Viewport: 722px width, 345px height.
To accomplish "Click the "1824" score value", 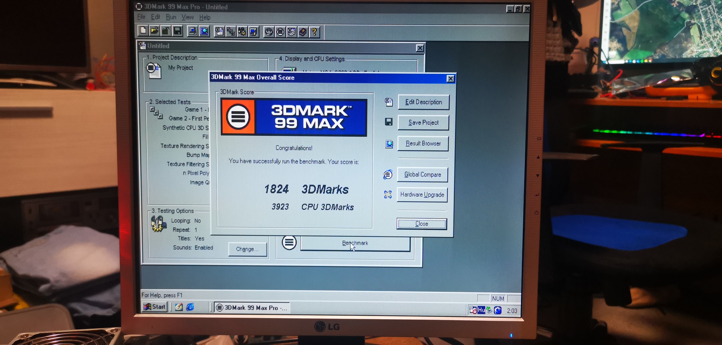I will [276, 189].
